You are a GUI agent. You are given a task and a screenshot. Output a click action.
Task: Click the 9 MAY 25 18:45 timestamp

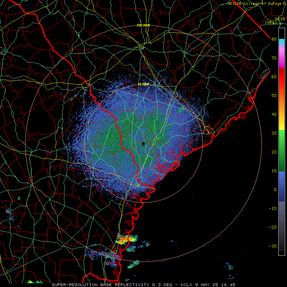click(x=216, y=285)
